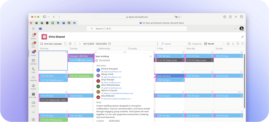The height and width of the screenshot is (122, 269).
Task: Email al@virtosoftware.com link
Action: 112,77
